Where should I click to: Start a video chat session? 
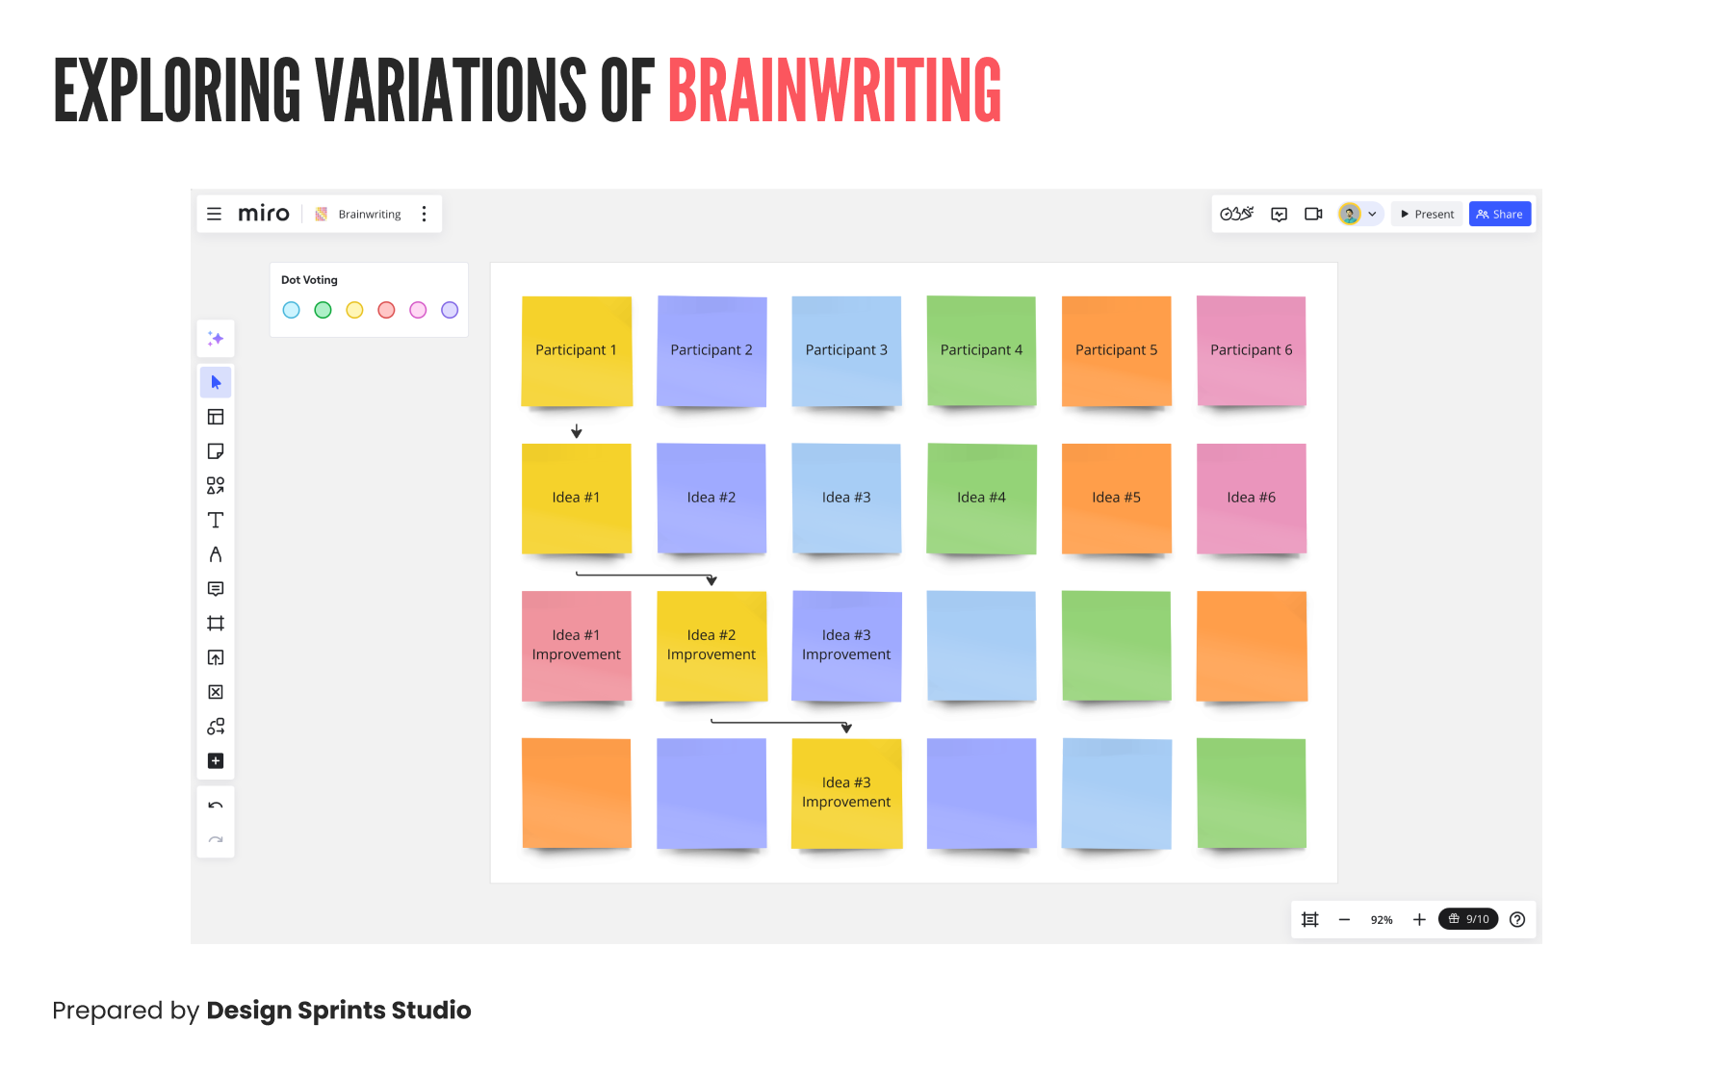1312,214
